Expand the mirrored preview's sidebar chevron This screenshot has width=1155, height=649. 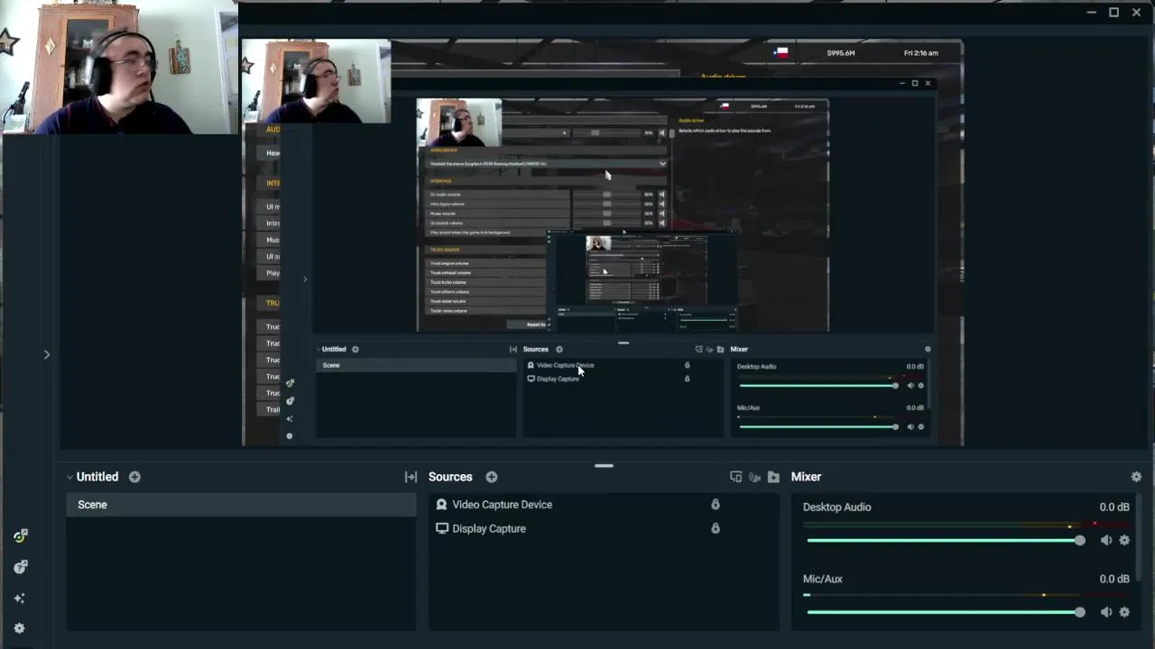click(305, 279)
